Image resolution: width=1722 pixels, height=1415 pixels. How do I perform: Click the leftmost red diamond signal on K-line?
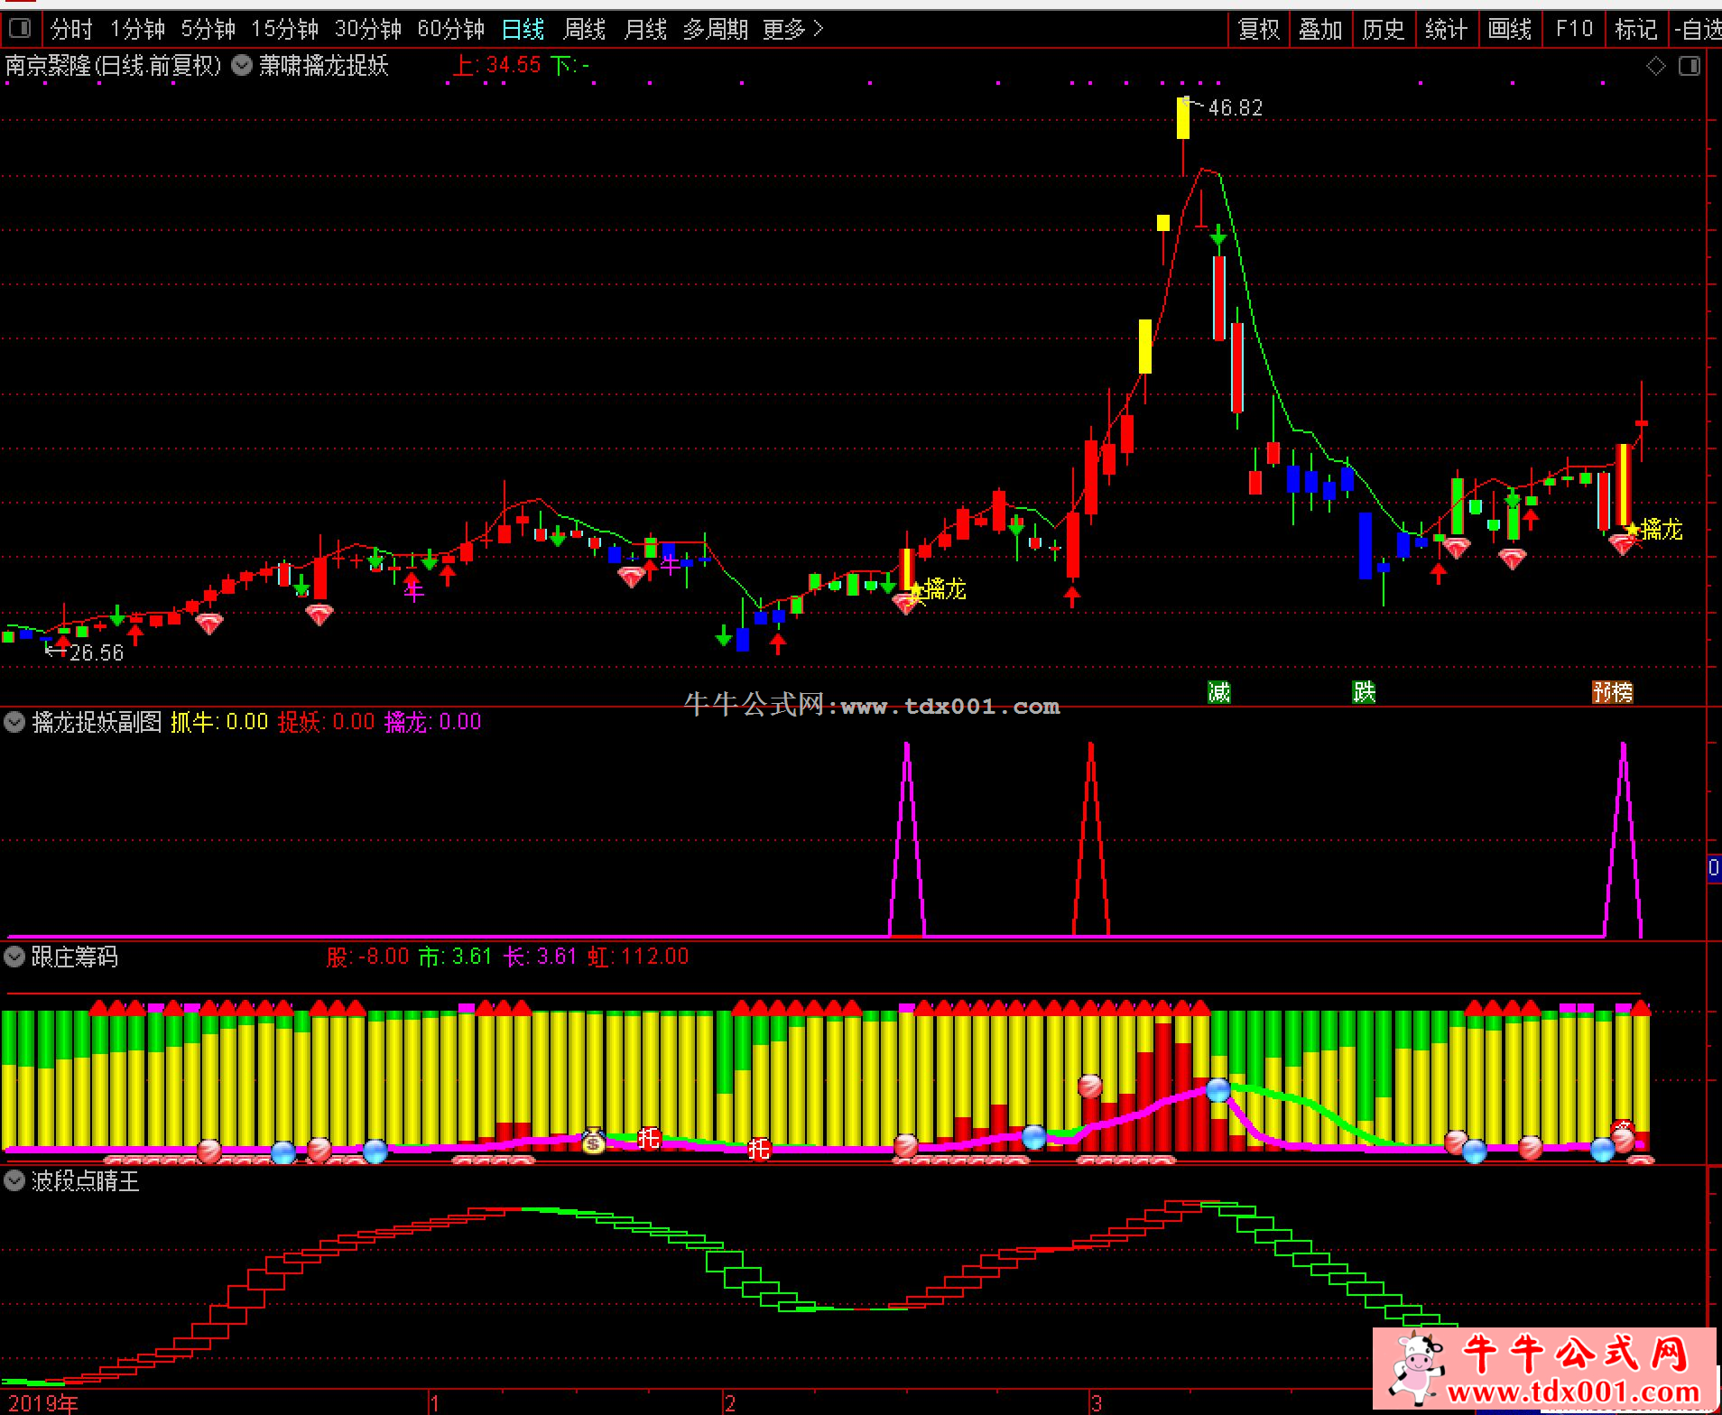pyautogui.click(x=209, y=624)
